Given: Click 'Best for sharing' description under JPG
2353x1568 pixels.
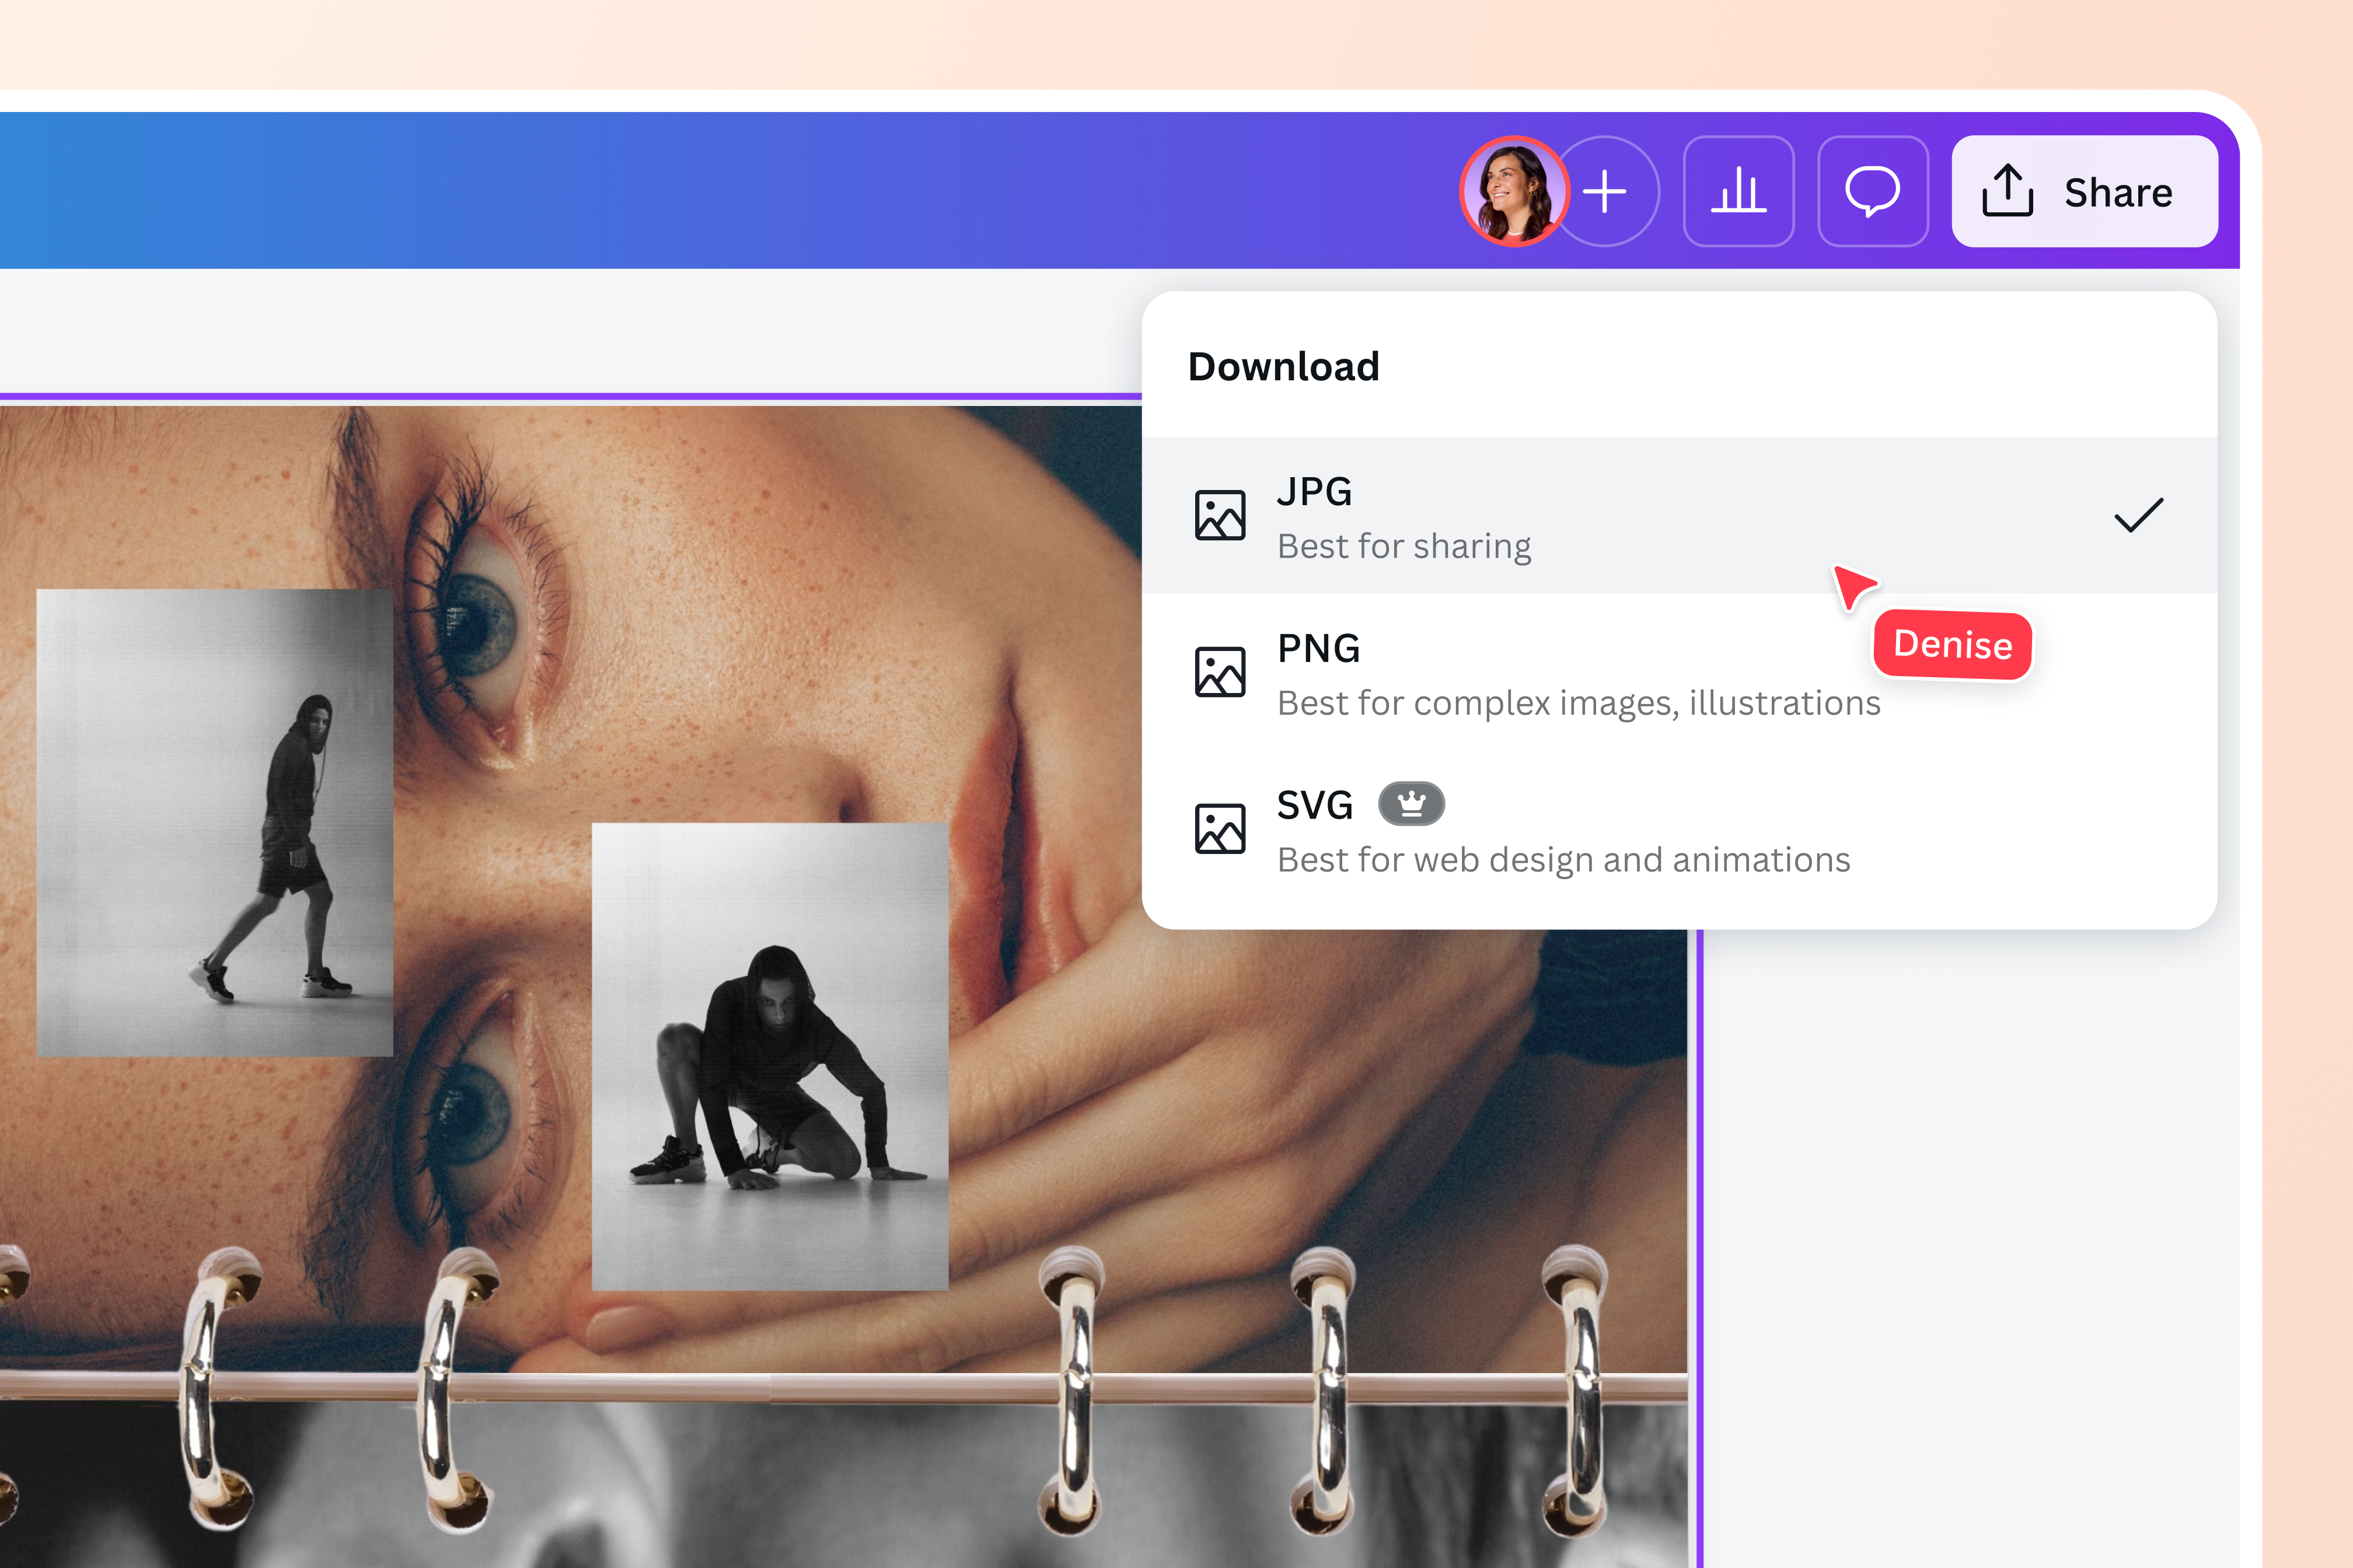Looking at the screenshot, I should (1402, 545).
